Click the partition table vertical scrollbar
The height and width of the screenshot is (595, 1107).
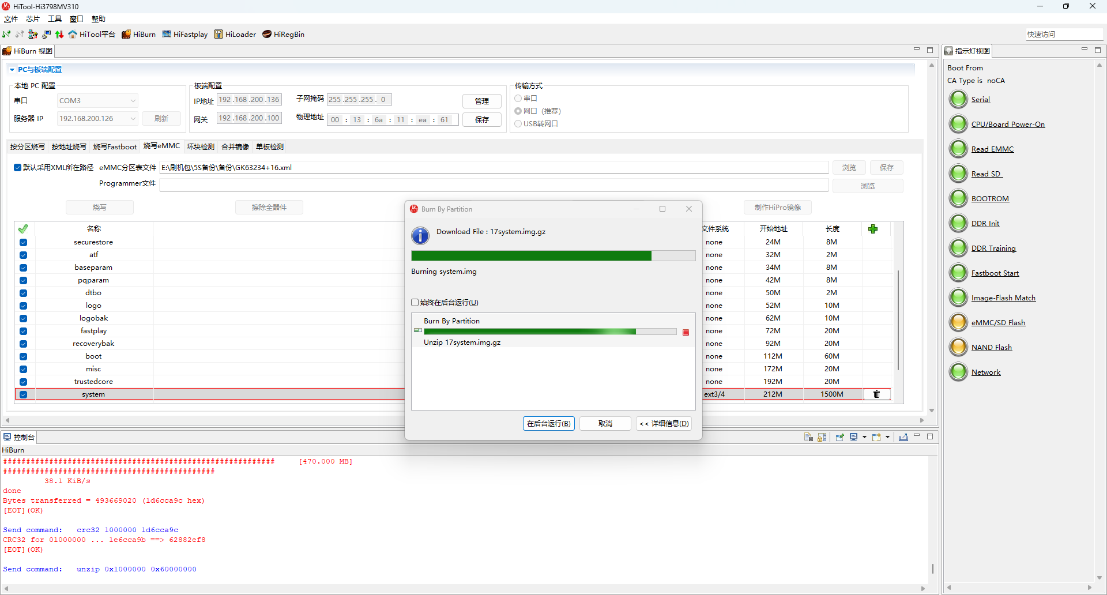pos(898,320)
